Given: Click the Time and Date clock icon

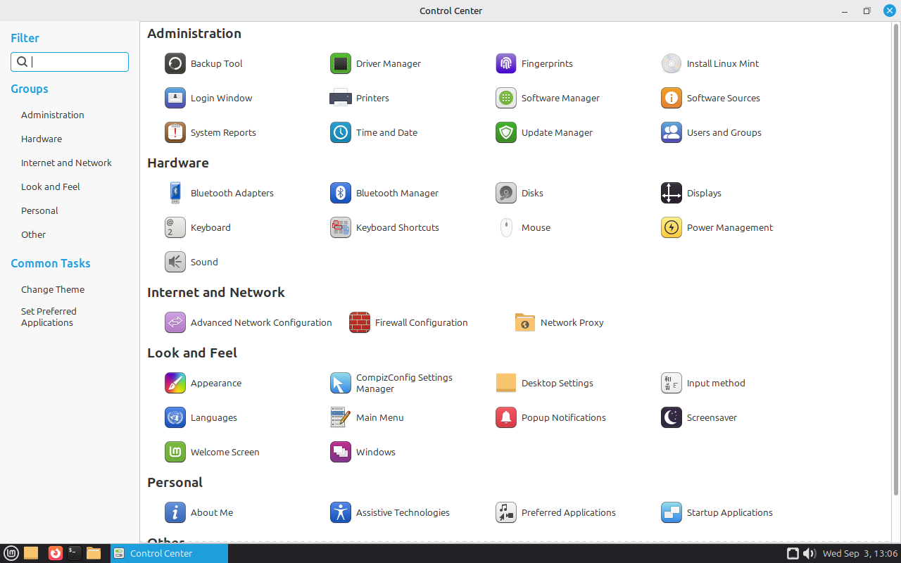Looking at the screenshot, I should click(x=341, y=132).
